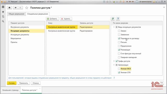The height and width of the screenshot is (94, 167).
Task: Navigate forward with the right arrow
Action: [x=20, y=8]
